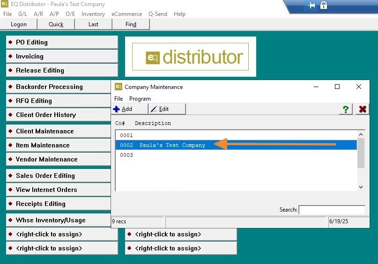Click the company list scroll down arrow
Image resolution: width=378 pixels, height=264 pixels.
click(361, 187)
